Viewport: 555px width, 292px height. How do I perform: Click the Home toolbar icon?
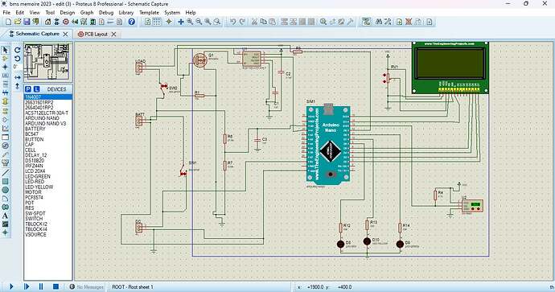47,22
